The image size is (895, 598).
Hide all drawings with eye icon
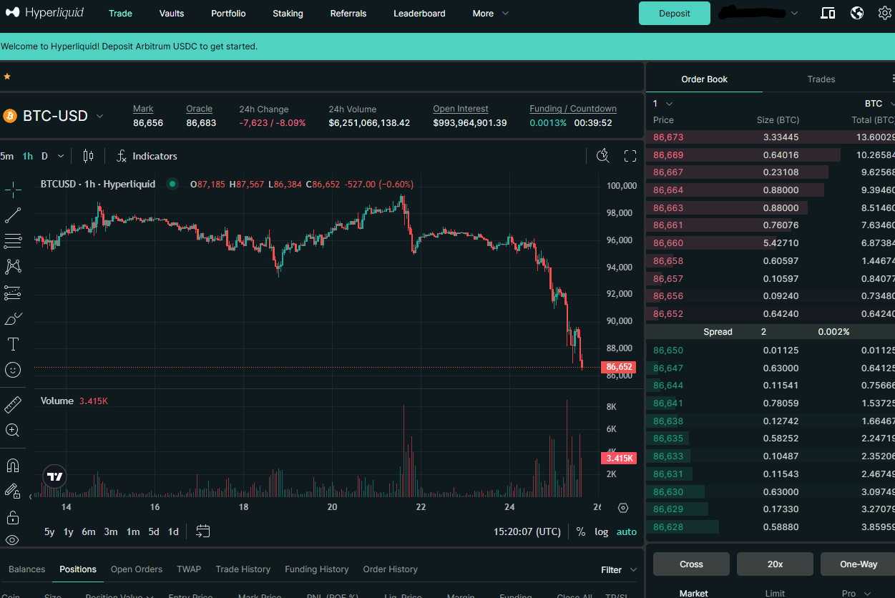coord(13,540)
